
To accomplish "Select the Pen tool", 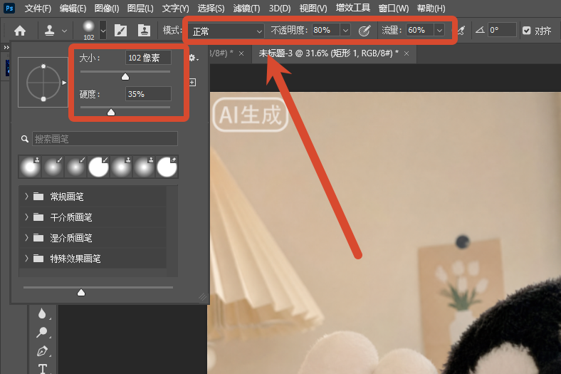I will pos(42,350).
